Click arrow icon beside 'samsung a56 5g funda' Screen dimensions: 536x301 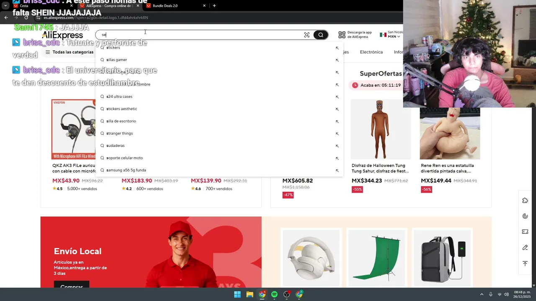[x=337, y=170]
